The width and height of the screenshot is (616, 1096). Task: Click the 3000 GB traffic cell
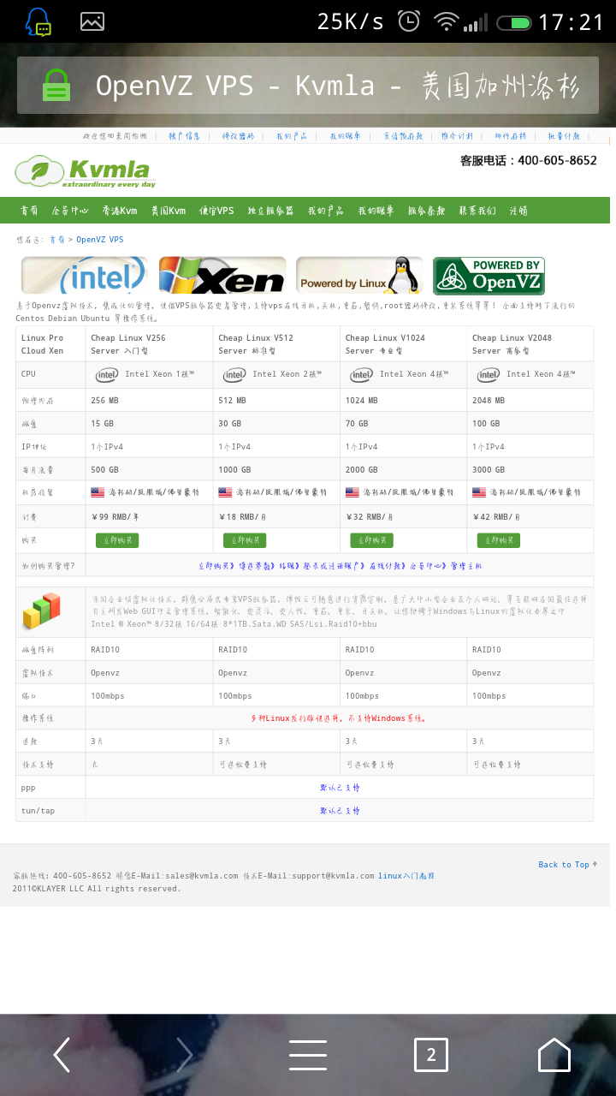(x=530, y=469)
